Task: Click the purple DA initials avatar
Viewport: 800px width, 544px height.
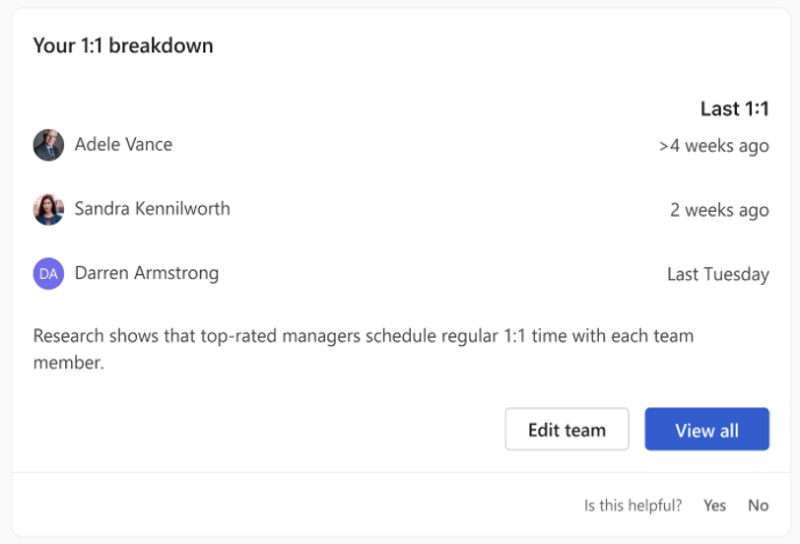Action: (x=48, y=274)
